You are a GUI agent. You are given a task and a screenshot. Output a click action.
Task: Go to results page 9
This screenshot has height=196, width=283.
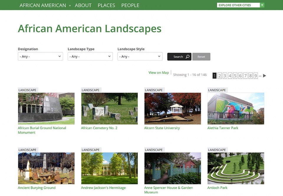click(x=256, y=76)
